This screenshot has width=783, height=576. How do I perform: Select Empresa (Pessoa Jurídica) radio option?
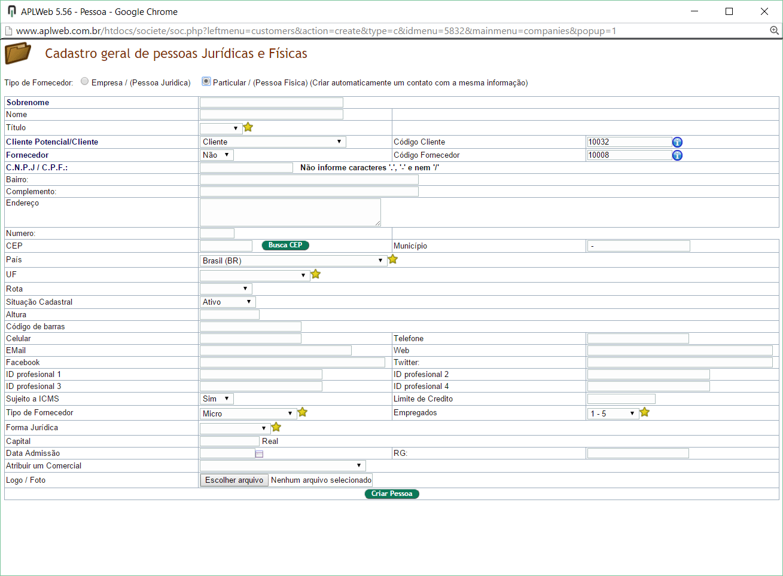tap(85, 81)
